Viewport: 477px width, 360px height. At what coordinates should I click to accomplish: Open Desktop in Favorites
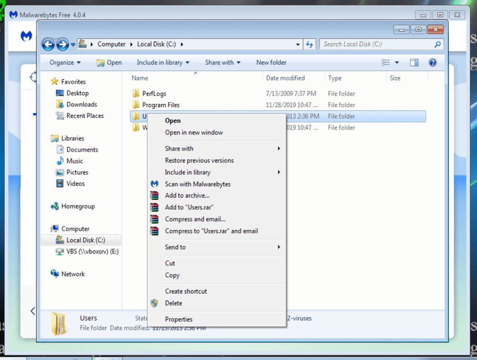click(72, 93)
